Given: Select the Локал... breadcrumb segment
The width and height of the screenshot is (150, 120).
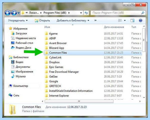Looking at the screenshot, I should (34, 13).
